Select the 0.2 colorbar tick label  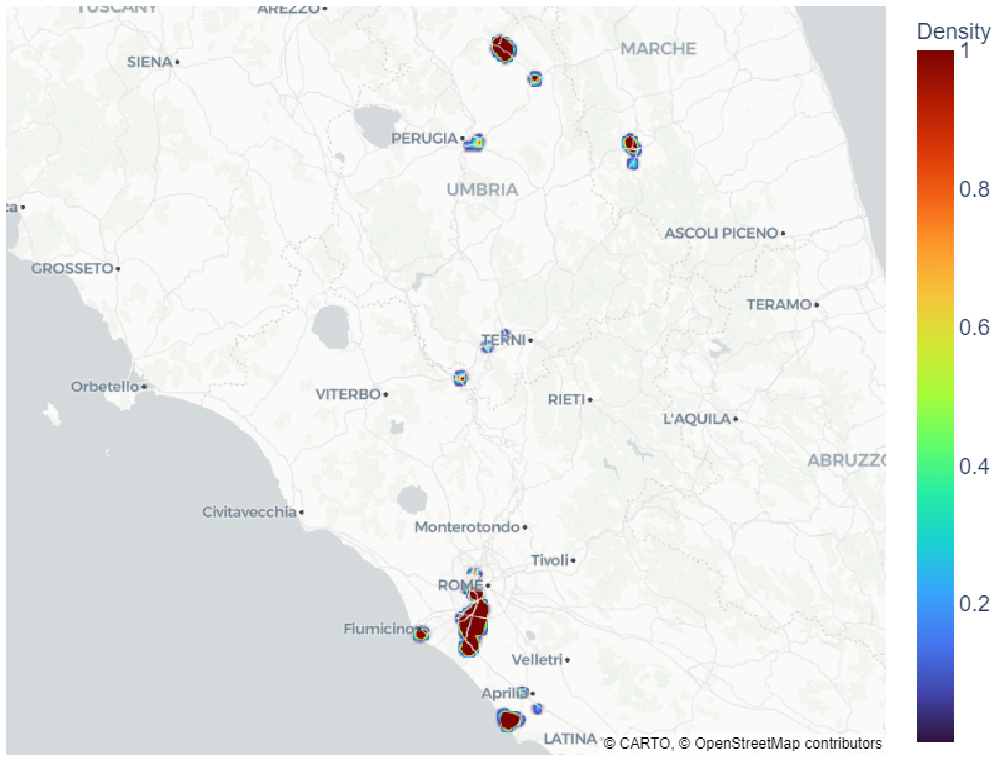[x=974, y=604]
